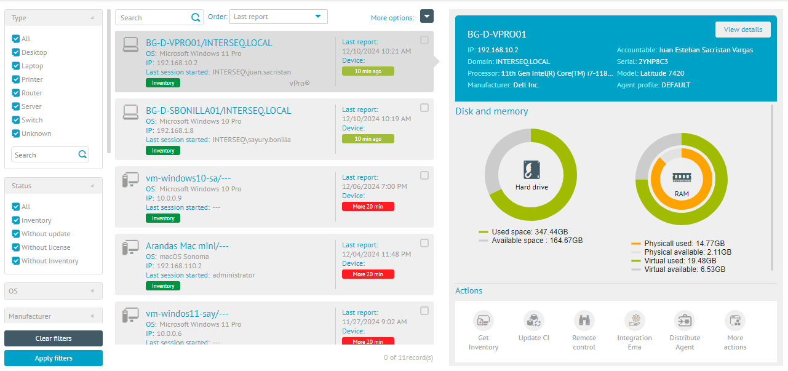Click the device list search magnifier icon
The width and height of the screenshot is (788, 371).
coord(196,17)
